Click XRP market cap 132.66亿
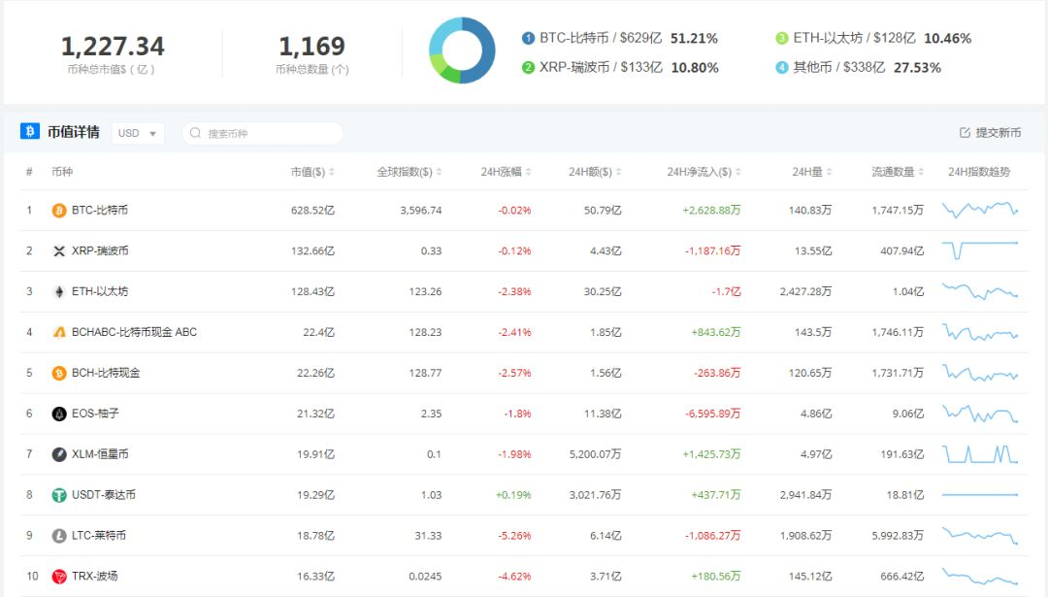Viewport: 1048px width, 597px height. [x=312, y=251]
